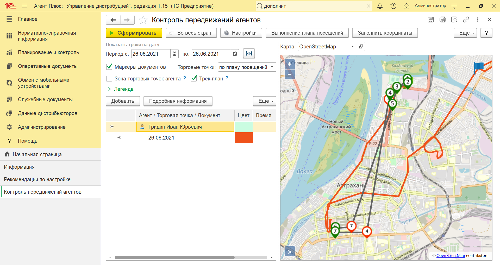Screen dimensions: 500x265
Task: Add report to favorites star
Action: [x=143, y=20]
